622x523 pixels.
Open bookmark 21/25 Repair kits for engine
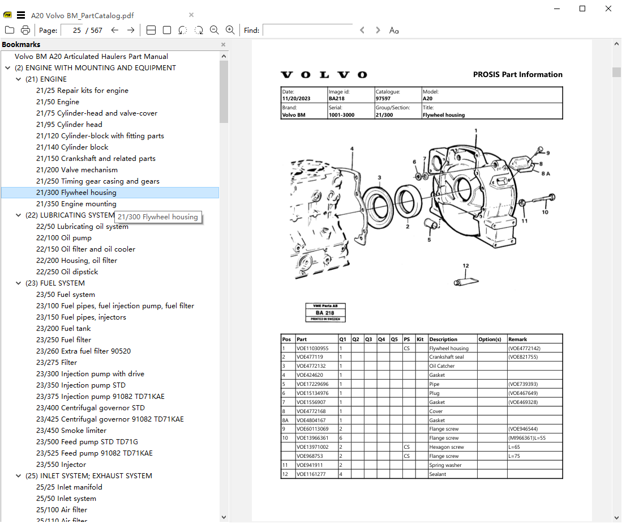coord(82,91)
